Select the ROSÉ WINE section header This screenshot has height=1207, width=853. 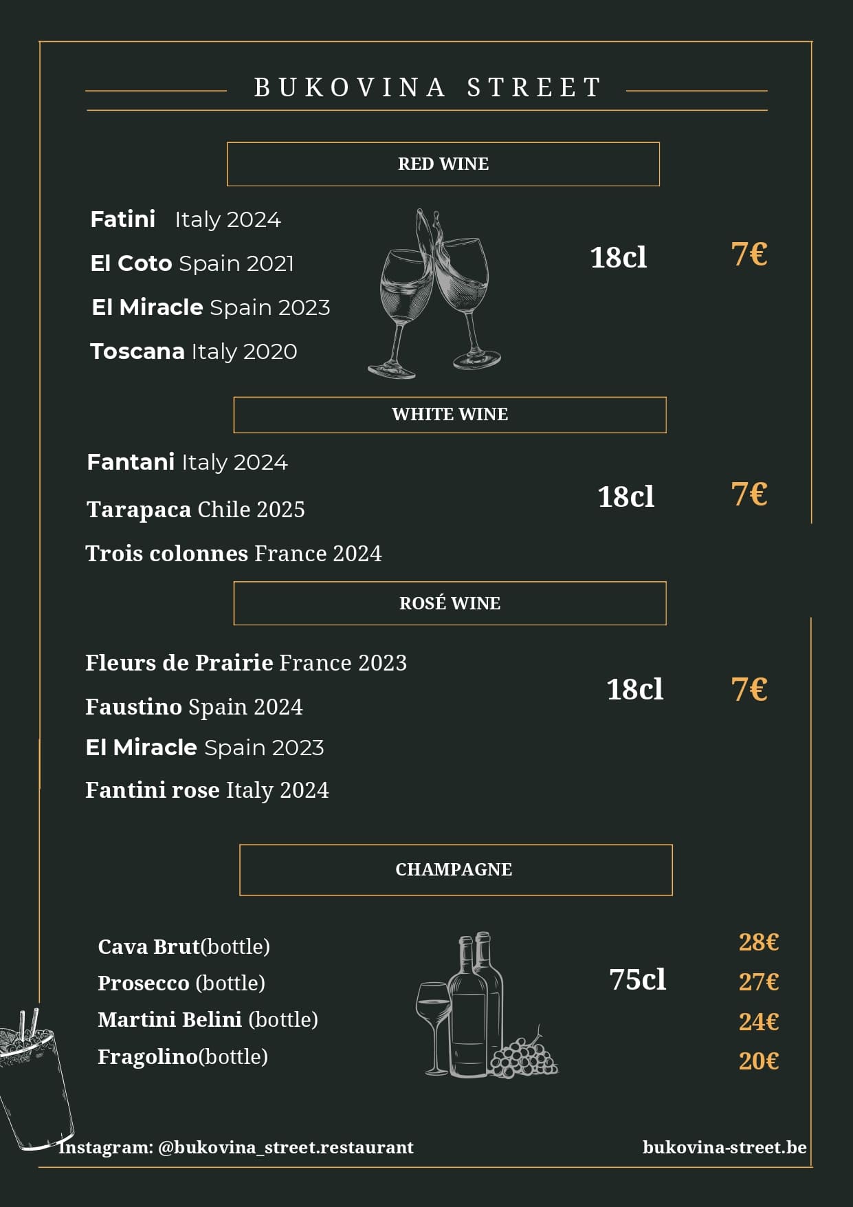pos(450,603)
